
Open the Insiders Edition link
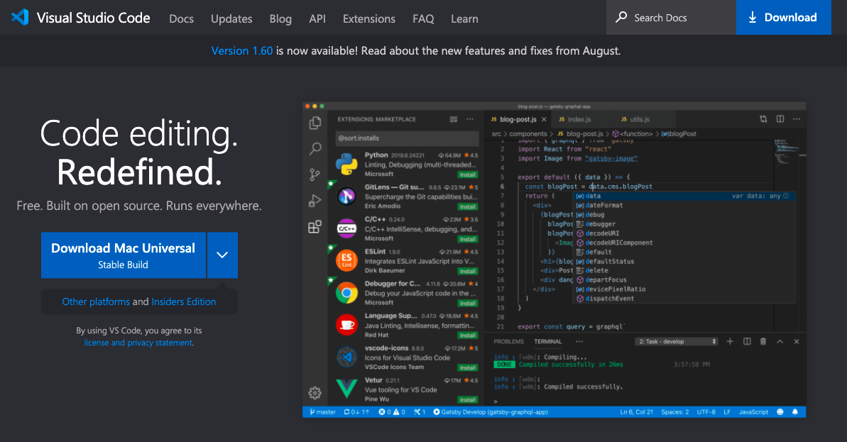pyautogui.click(x=184, y=302)
